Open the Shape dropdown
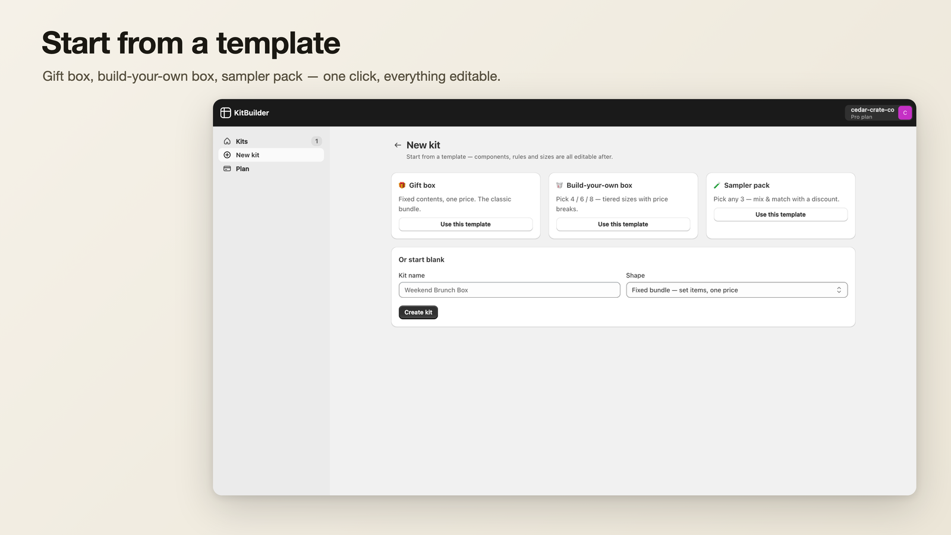The image size is (951, 535). [736, 290]
